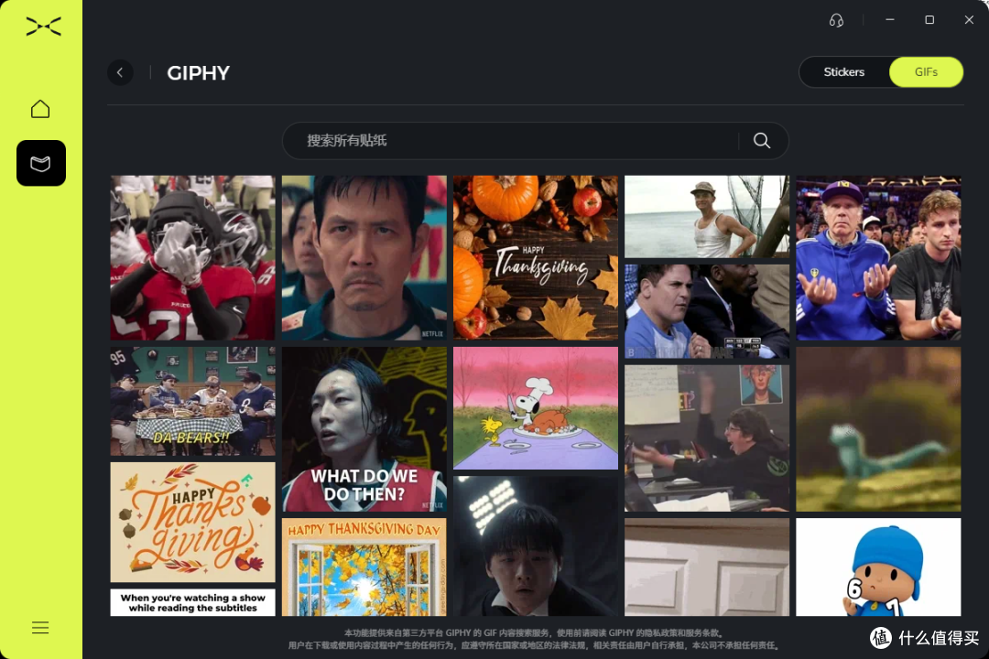Go to the Home icon in sidebar
The height and width of the screenshot is (659, 989).
40,109
